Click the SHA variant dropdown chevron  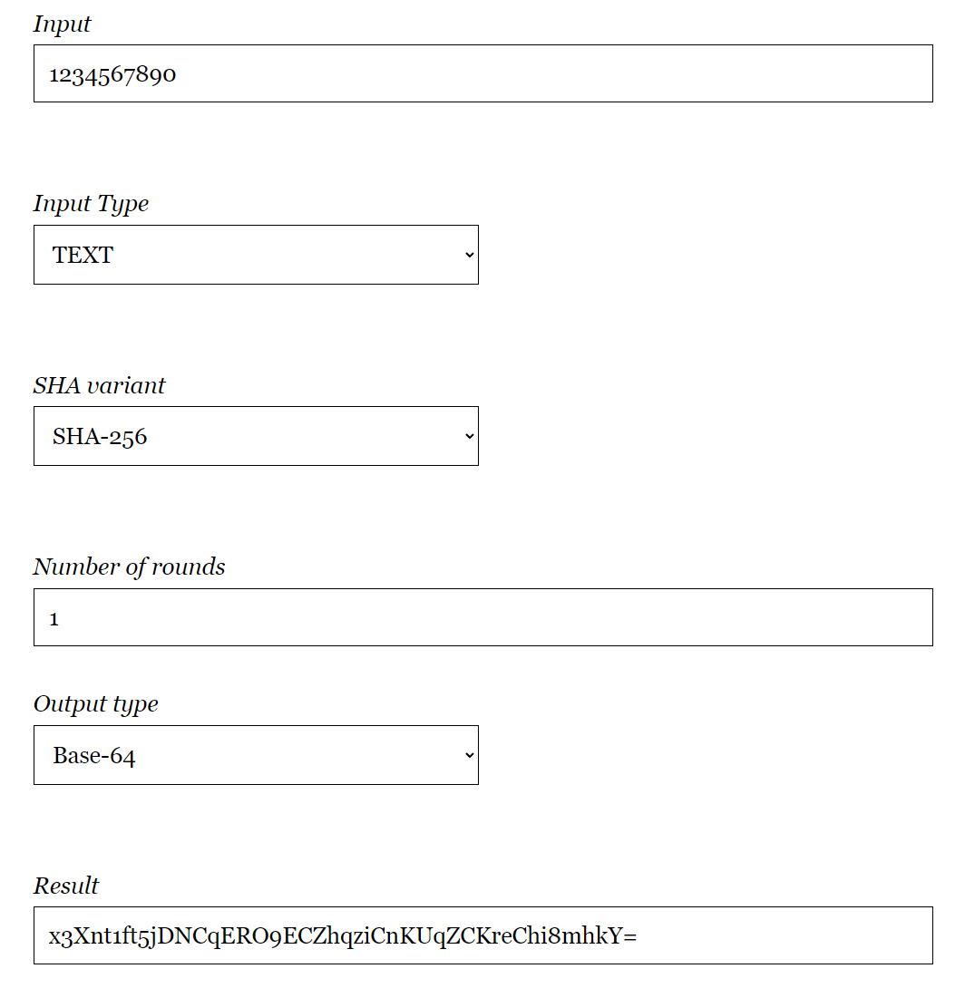tap(469, 436)
